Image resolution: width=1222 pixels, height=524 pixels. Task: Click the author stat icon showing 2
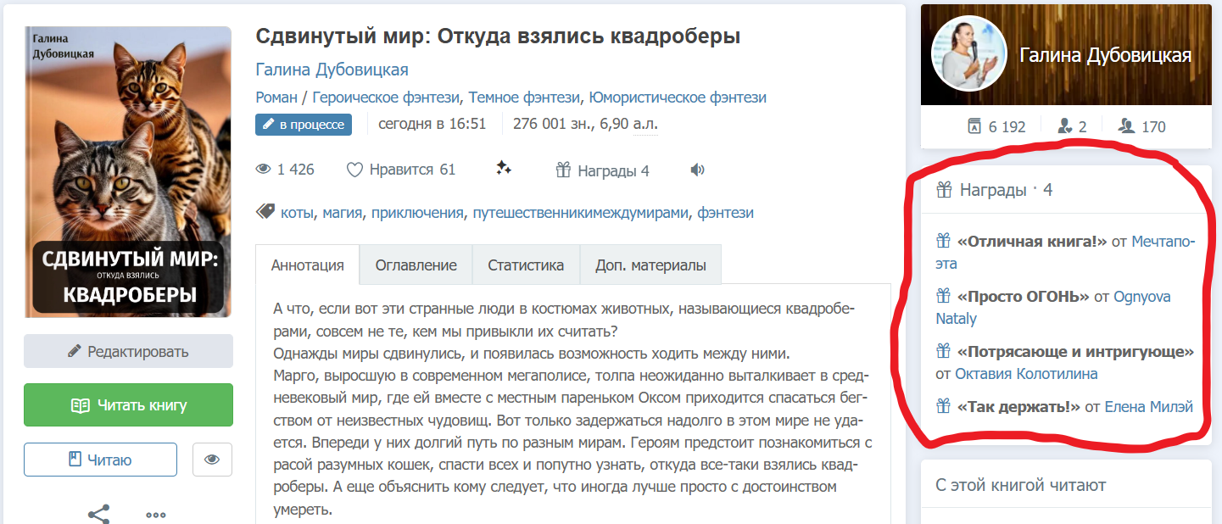1065,126
